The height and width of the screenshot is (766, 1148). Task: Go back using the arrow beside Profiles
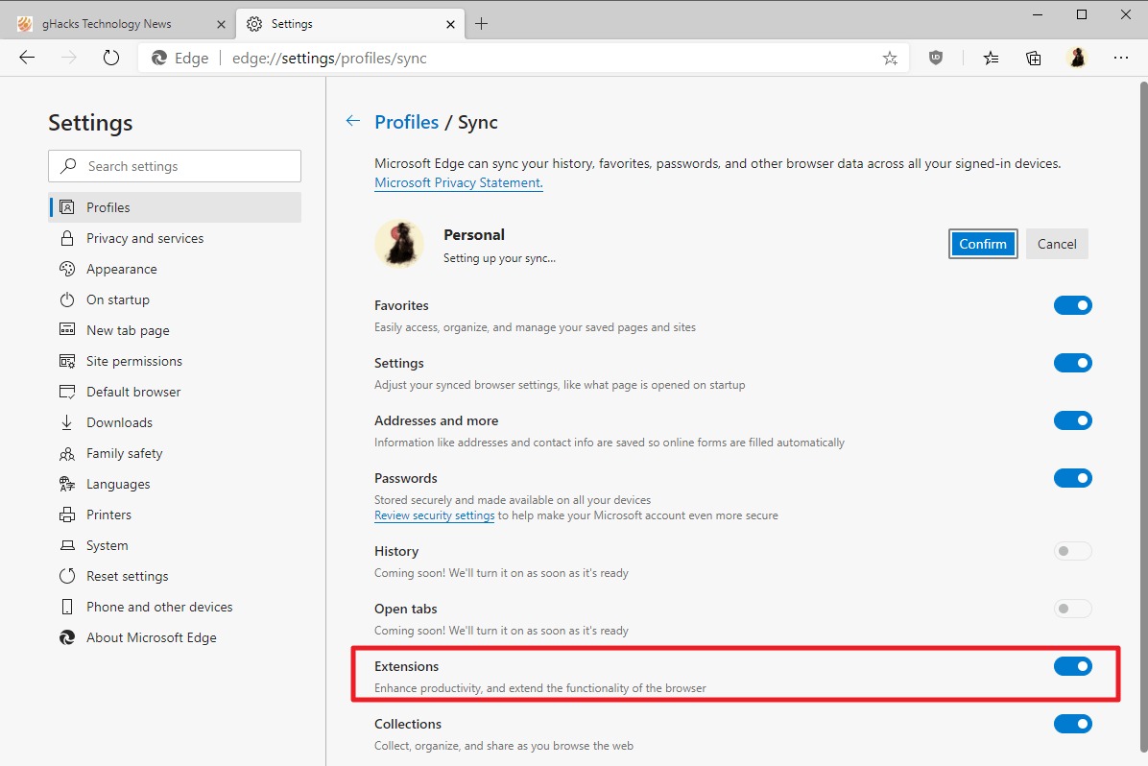[353, 121]
